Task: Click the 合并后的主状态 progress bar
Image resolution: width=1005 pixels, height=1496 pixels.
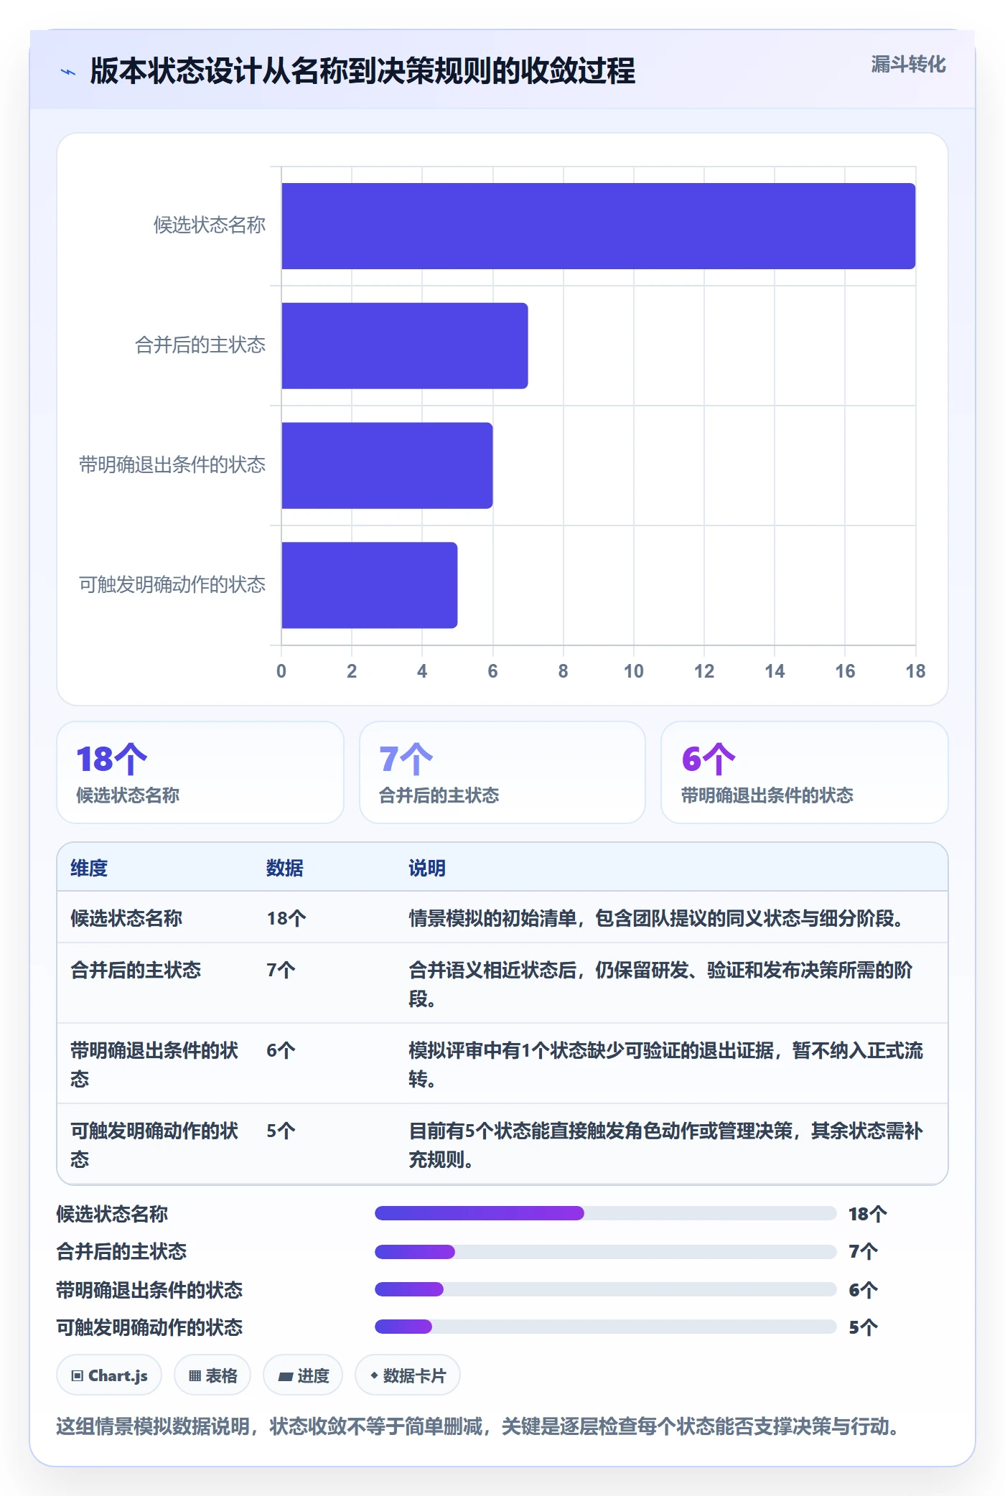Action: tap(606, 1252)
